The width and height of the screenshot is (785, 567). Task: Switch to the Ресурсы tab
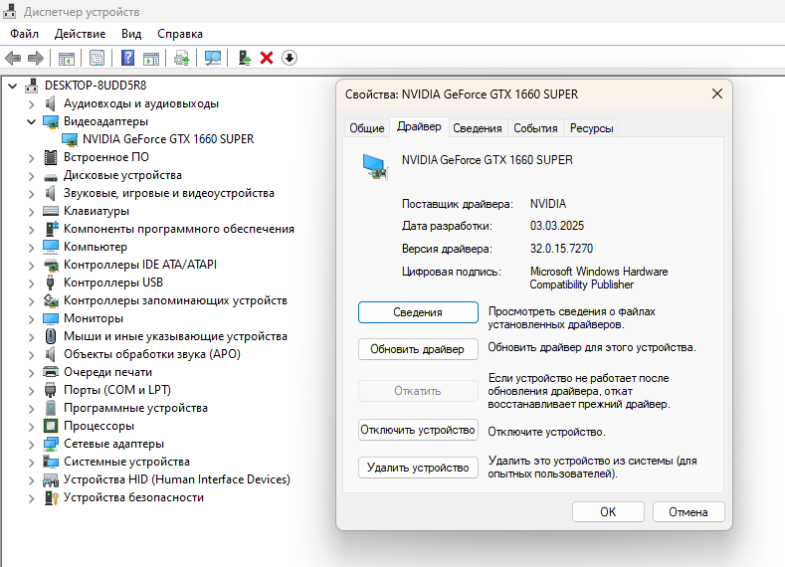click(591, 128)
